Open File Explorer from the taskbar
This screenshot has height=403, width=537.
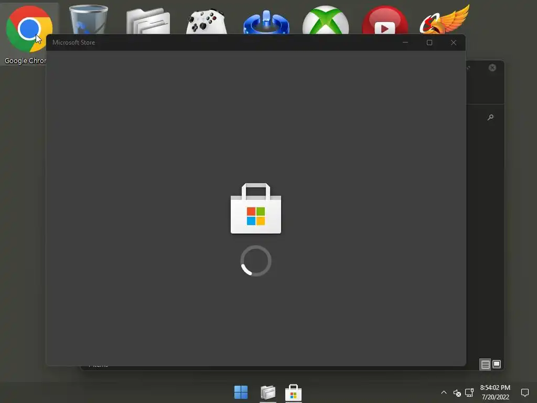[268, 393]
